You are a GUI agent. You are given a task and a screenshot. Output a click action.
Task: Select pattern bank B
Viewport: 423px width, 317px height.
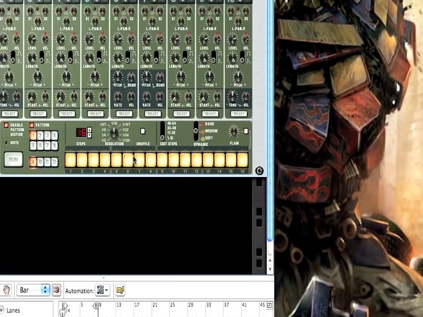click(40, 162)
